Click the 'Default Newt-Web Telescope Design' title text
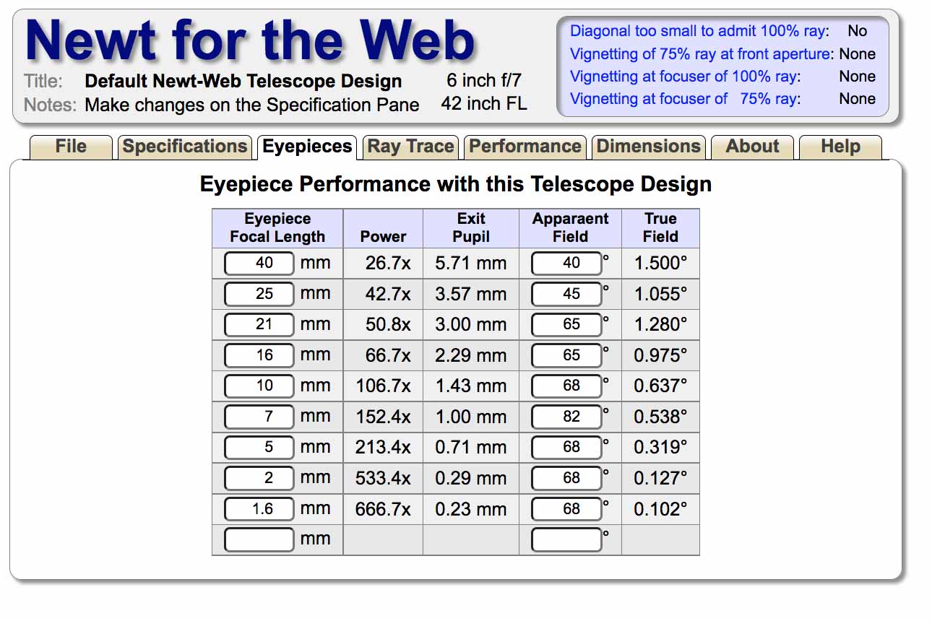Image resolution: width=932 pixels, height=621 pixels. click(243, 82)
